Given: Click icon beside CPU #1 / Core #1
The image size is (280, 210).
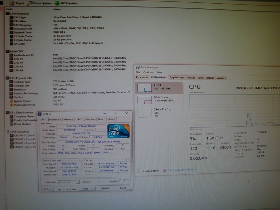Looking at the screenshot, I should tap(12, 135).
